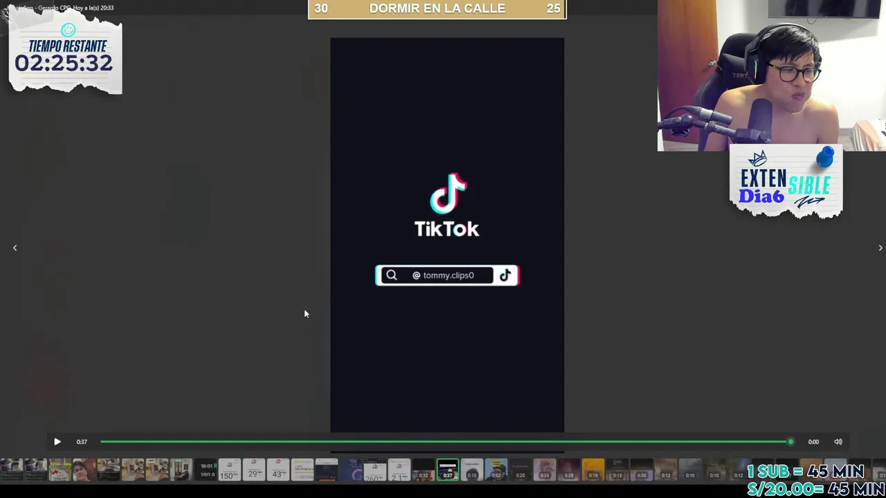Image resolution: width=886 pixels, height=498 pixels.
Task: Open the 0:30 video thumbnail
Action: point(642,470)
